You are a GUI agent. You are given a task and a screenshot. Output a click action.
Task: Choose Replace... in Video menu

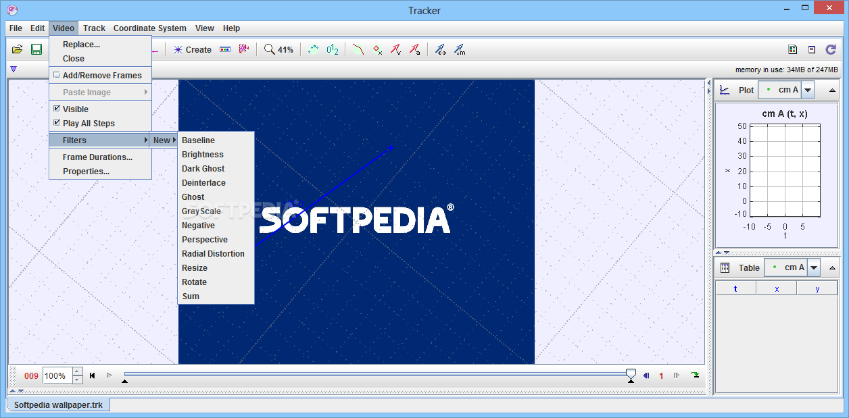coord(100,44)
